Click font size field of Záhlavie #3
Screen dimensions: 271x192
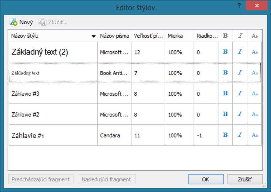click(148, 94)
